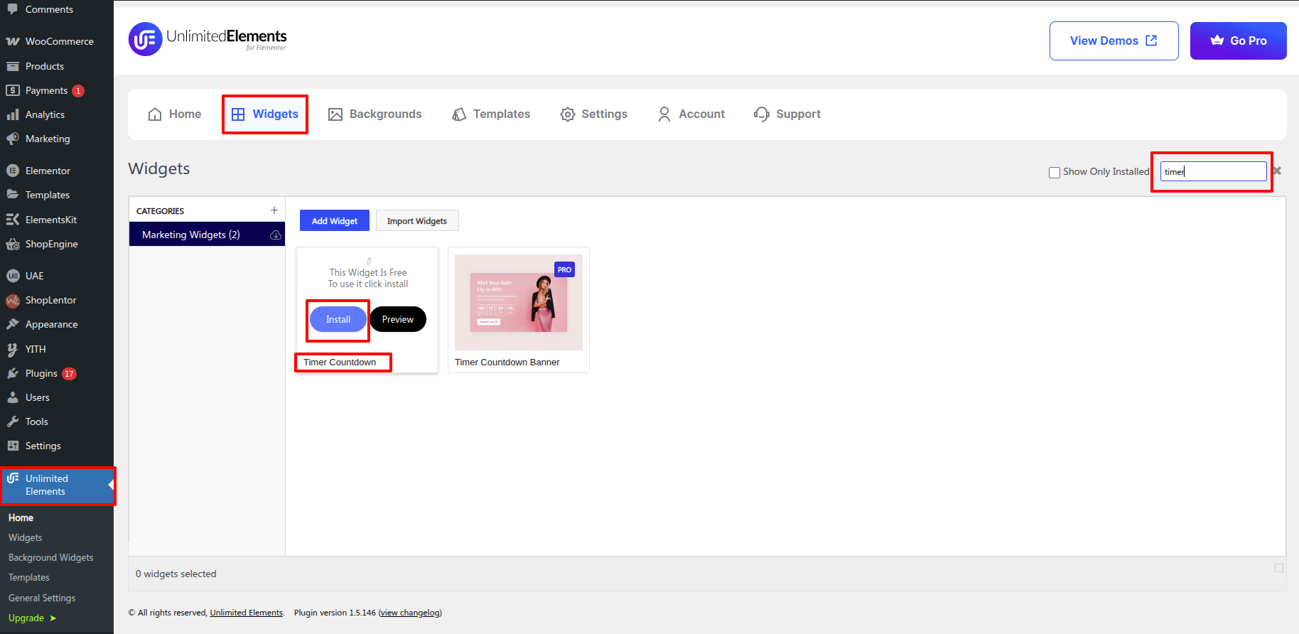Toggle Show Only Installed checkbox

point(1055,172)
